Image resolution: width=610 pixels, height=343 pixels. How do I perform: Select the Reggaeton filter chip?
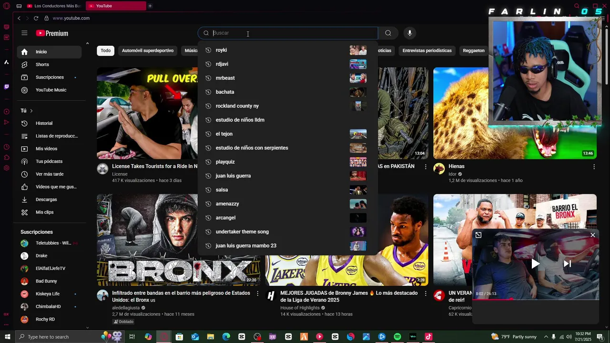(x=474, y=50)
